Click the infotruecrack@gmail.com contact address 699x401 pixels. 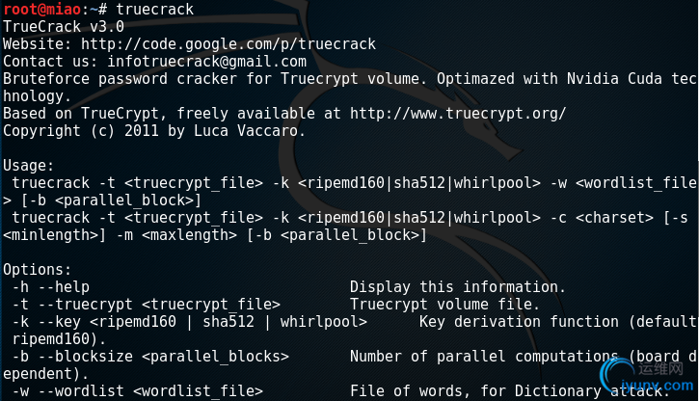207,62
